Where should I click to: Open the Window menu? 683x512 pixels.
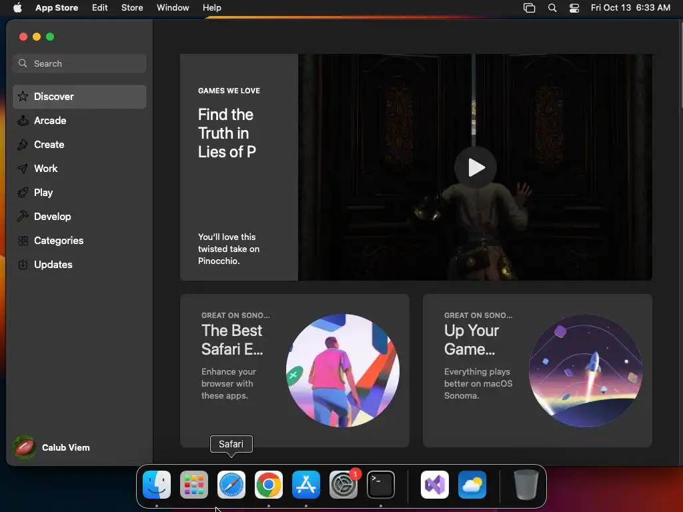coord(173,7)
